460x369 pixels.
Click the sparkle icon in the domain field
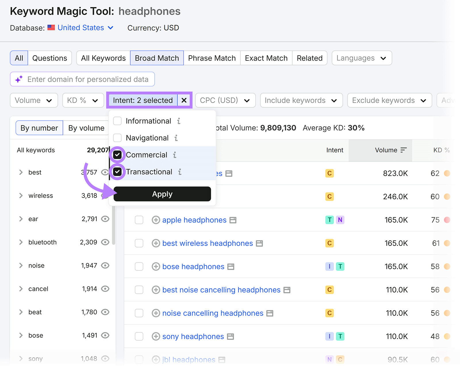19,79
